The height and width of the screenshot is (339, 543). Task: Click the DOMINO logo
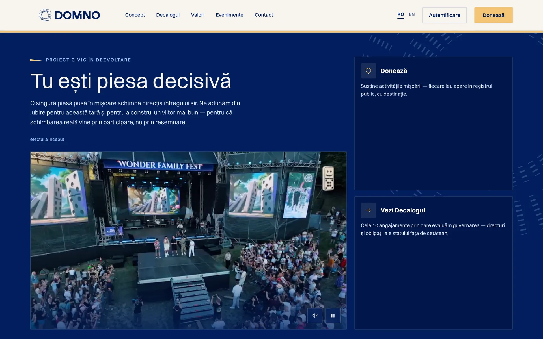69,15
